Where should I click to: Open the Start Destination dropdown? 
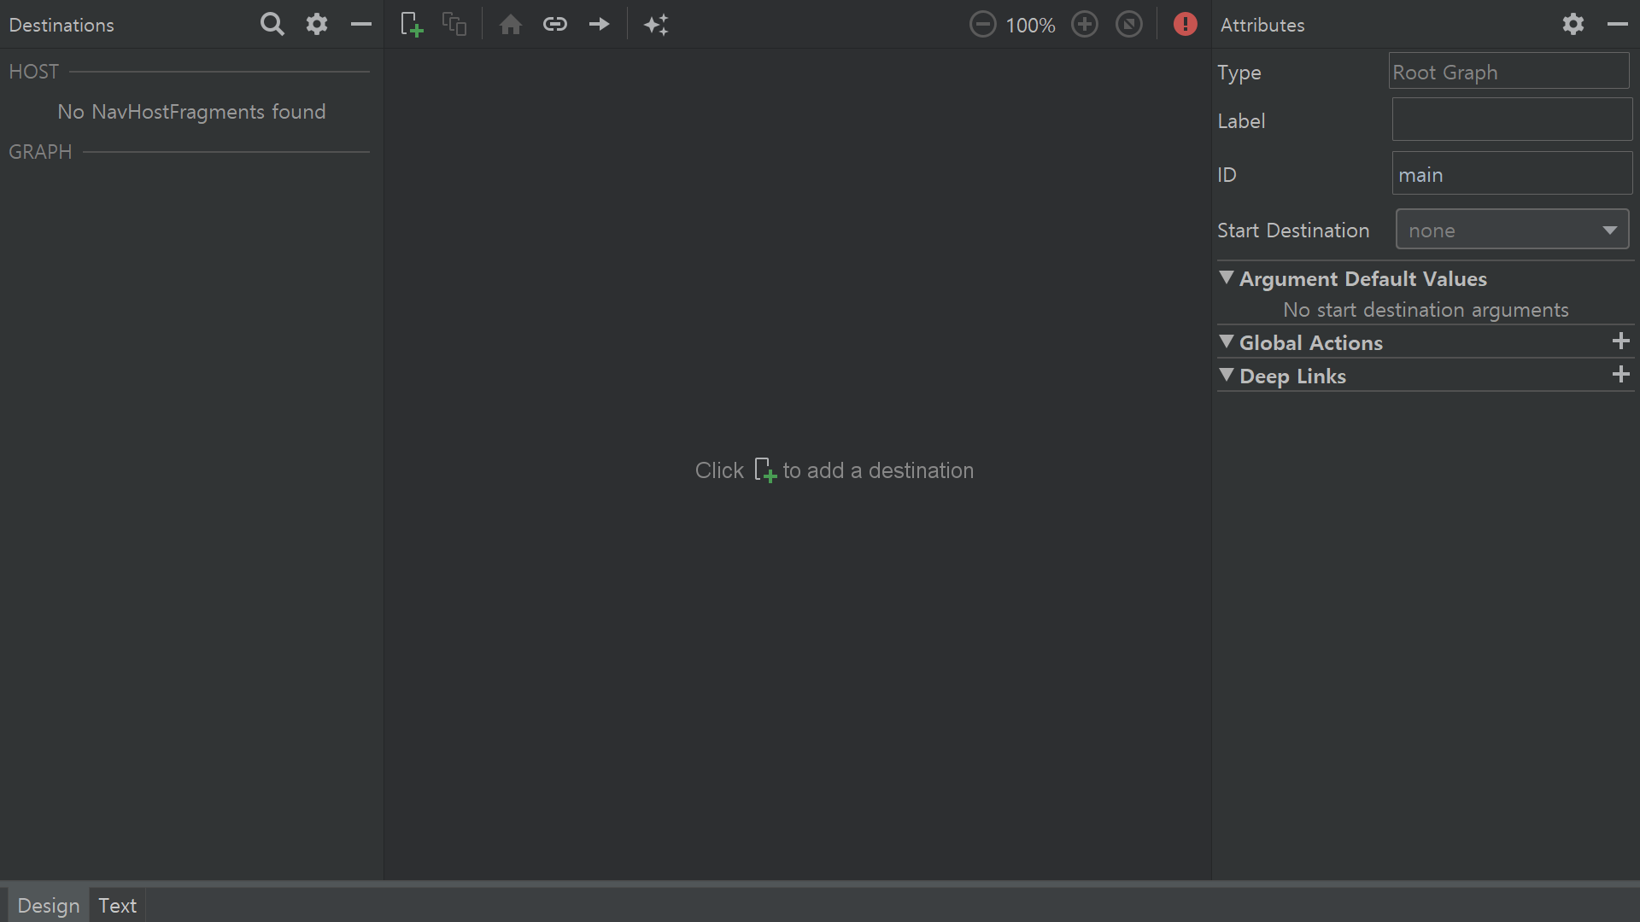pos(1512,230)
